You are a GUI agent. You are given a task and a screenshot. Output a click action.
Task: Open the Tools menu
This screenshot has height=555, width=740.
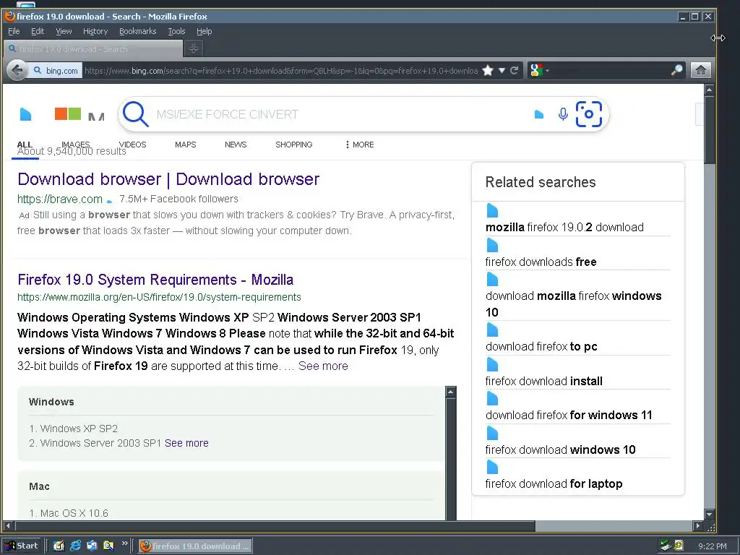[x=176, y=31]
